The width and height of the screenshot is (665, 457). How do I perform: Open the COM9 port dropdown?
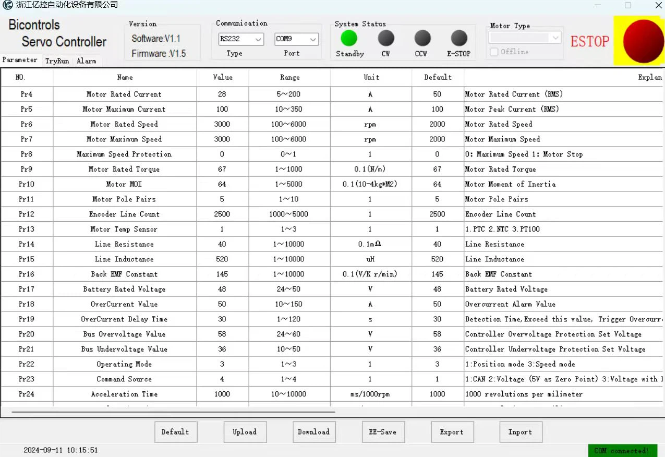click(296, 39)
